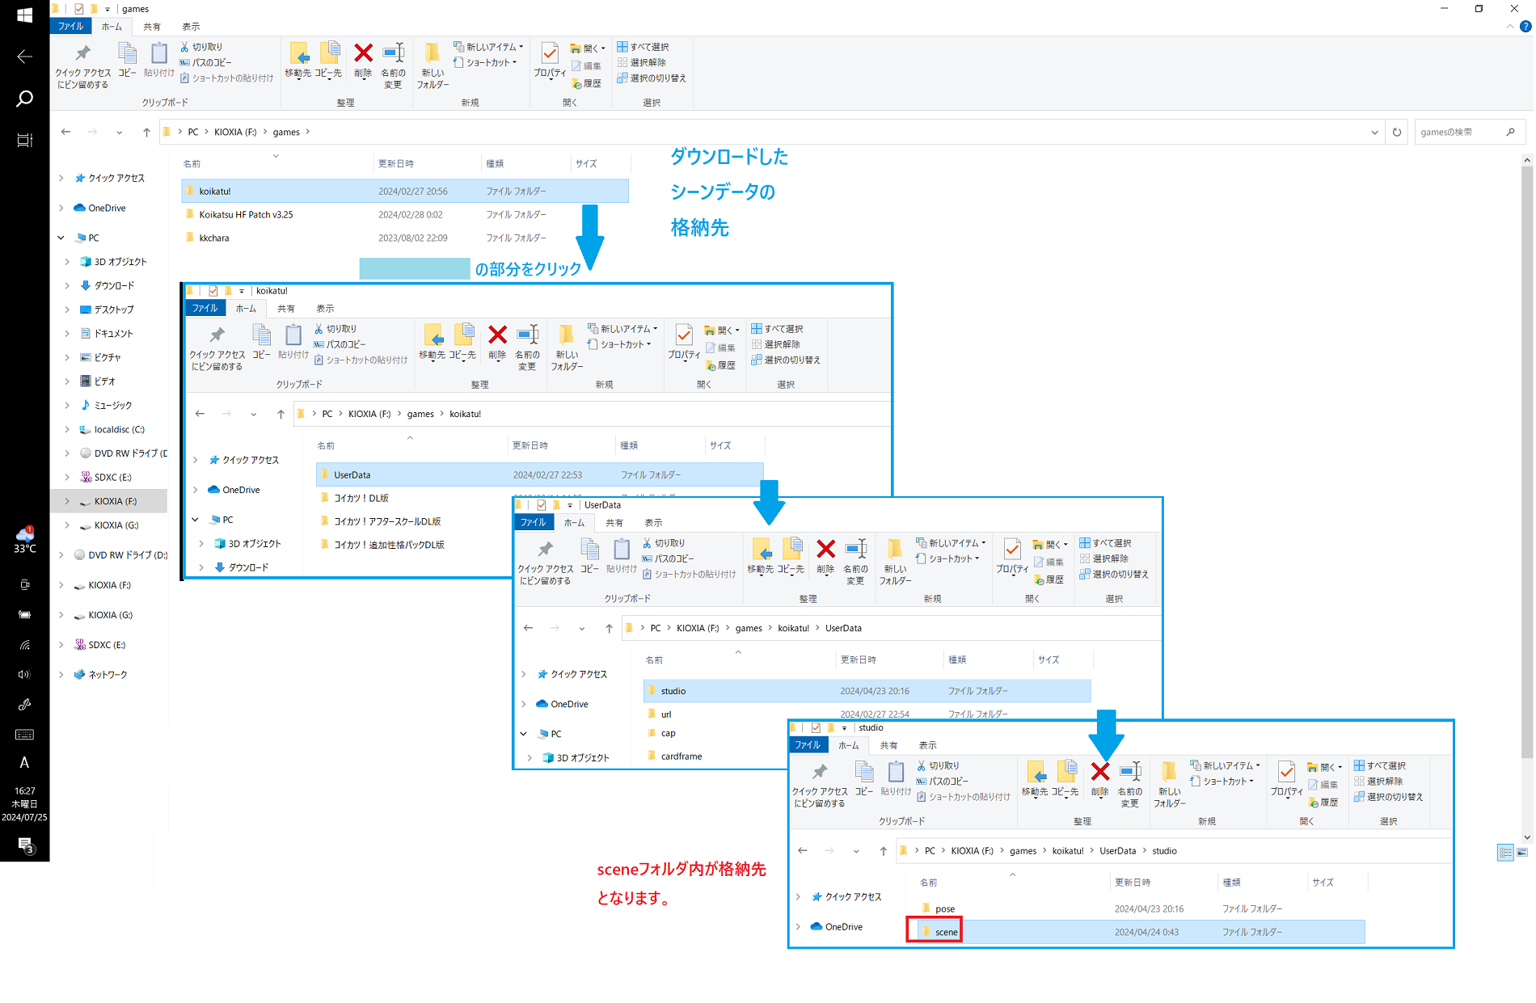This screenshot has width=1536, height=1003.
Task: Click Back arrow in games navigation bar
Action: tap(65, 132)
